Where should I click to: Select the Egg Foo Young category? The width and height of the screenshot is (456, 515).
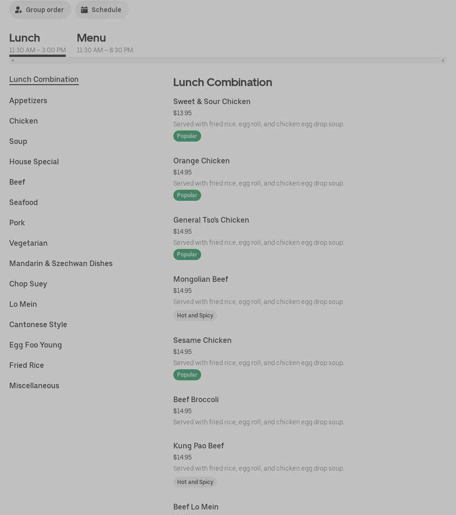click(35, 345)
